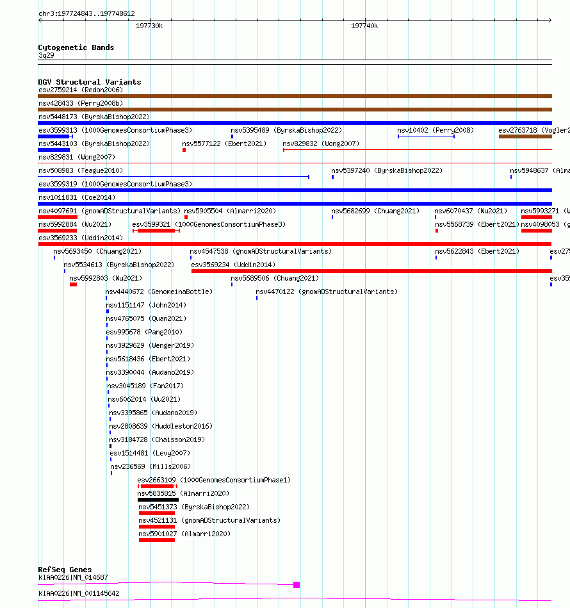Click the chr3:197724843..197748612 region label
The height and width of the screenshot is (608, 570).
point(87,13)
